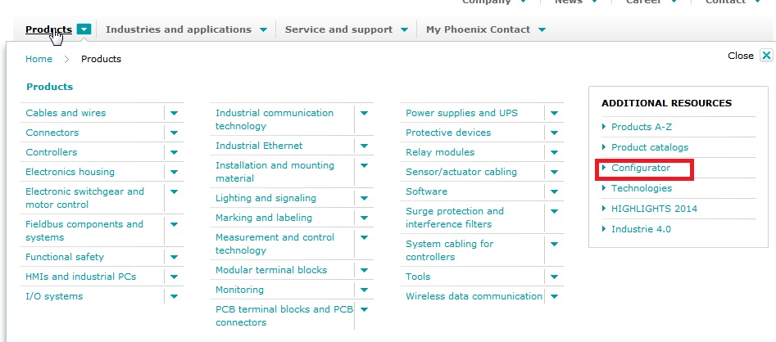Click the teal Products dropdown arrow icon
Screen dimensions: 776x342
coord(84,30)
